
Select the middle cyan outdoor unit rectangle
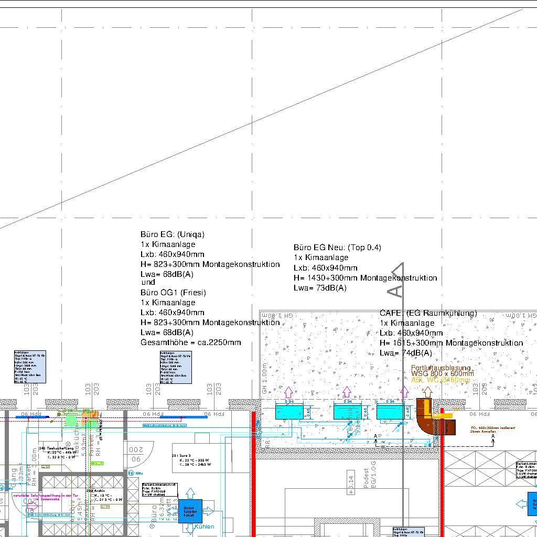348,412
